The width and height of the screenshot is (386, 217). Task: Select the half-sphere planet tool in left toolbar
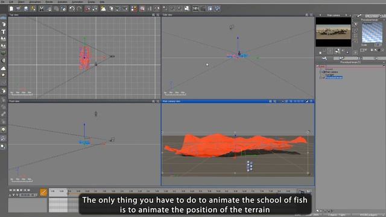pyautogui.click(x=4, y=60)
